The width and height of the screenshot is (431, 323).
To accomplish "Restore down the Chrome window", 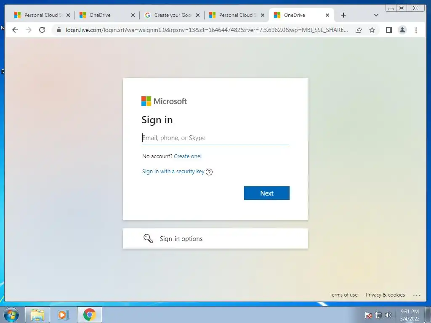I will [x=402, y=8].
